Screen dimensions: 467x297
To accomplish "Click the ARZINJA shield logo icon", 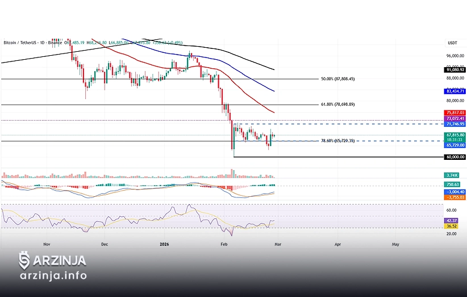I will pos(24,261).
